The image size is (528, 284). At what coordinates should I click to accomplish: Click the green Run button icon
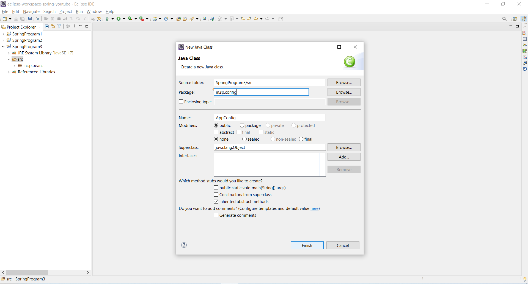point(119,19)
